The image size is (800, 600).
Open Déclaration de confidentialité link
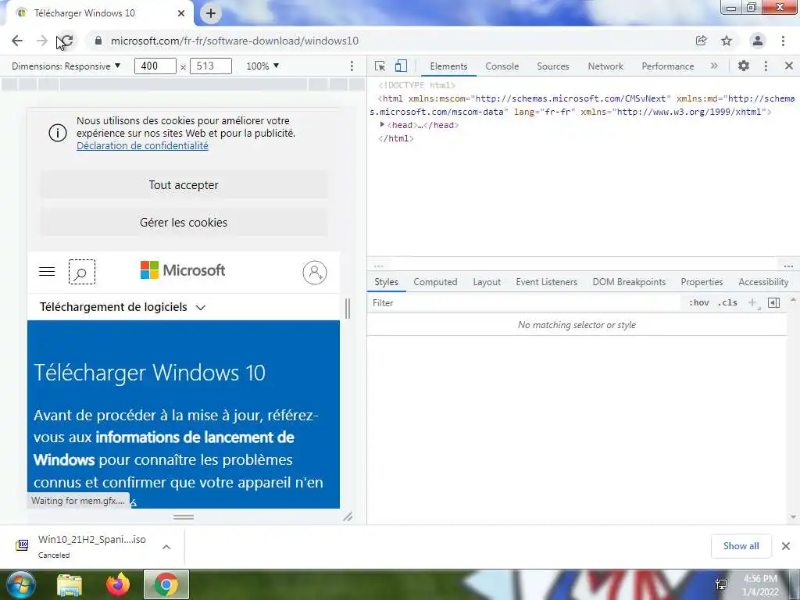point(142,146)
